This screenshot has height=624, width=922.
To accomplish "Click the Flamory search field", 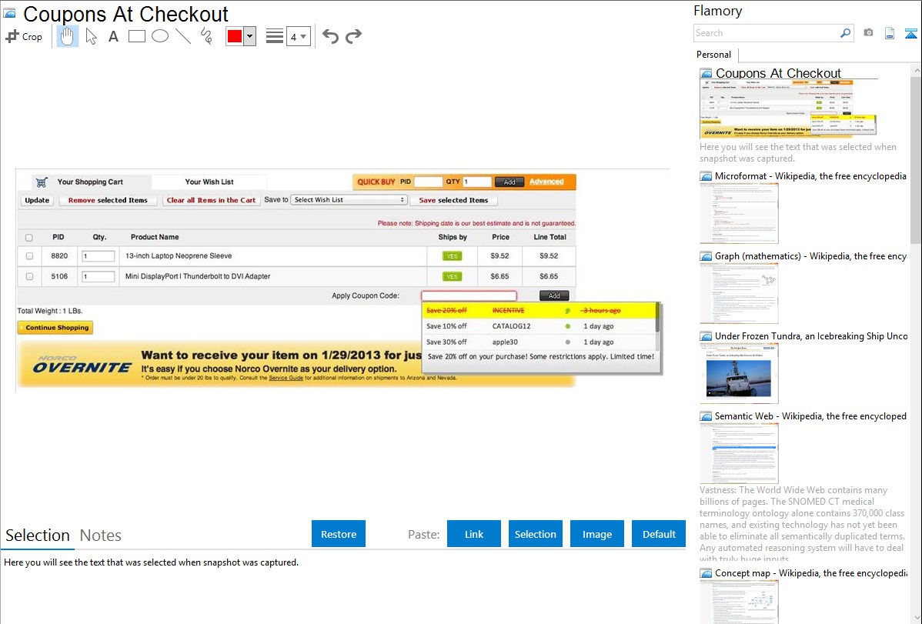I will [x=767, y=33].
